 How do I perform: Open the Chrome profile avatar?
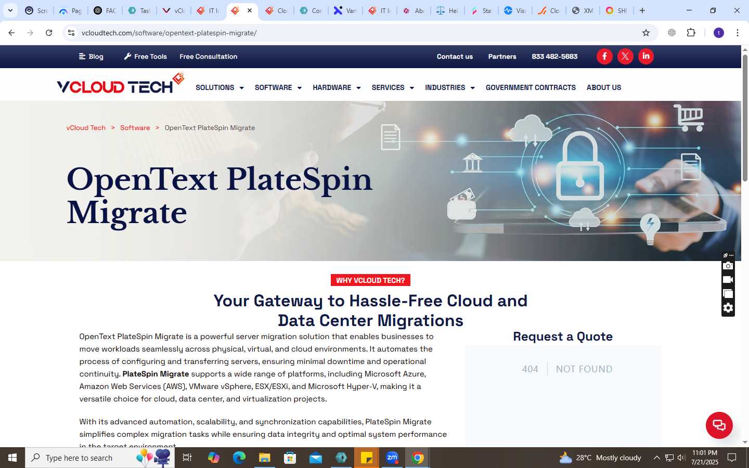click(x=719, y=33)
